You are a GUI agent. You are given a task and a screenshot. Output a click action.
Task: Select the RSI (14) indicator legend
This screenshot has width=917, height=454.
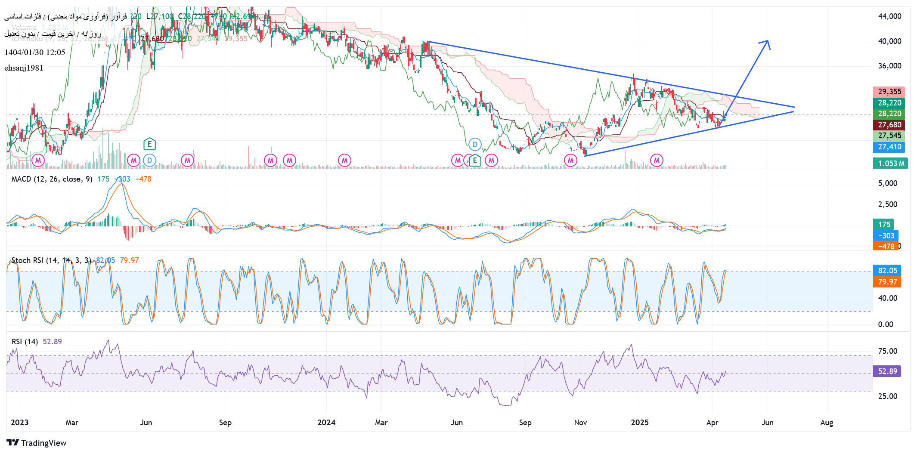25,342
